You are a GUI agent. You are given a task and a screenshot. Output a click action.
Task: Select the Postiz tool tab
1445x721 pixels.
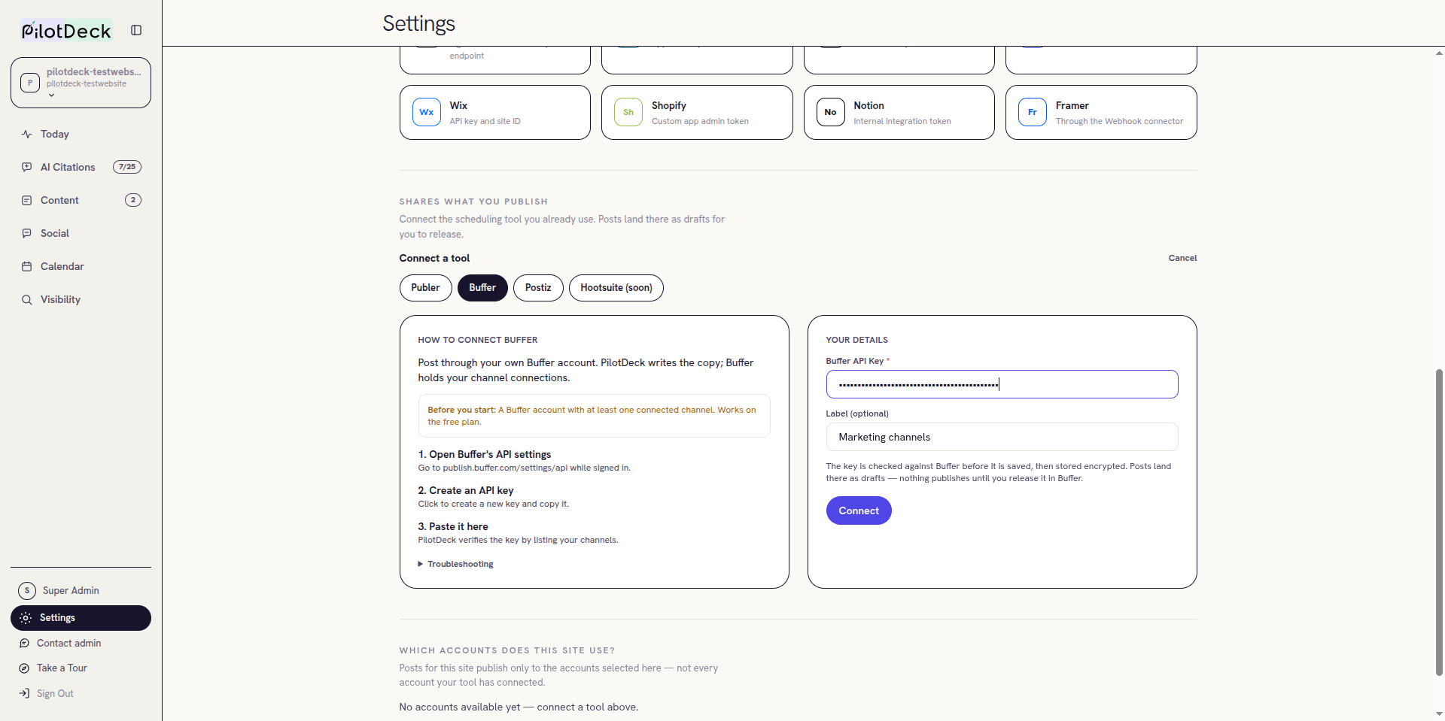[x=538, y=288]
